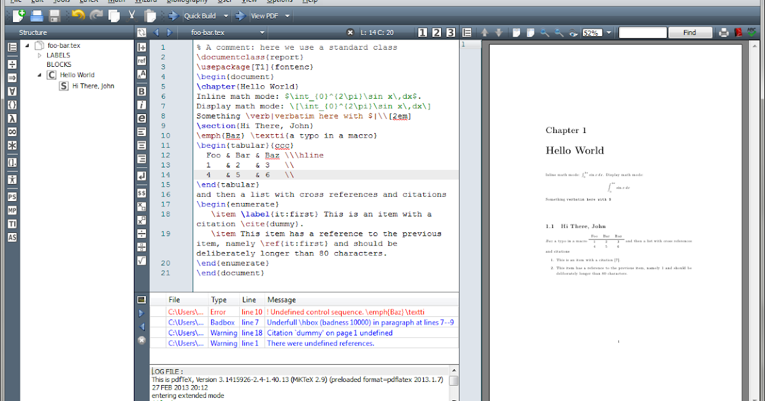Screen dimensions: 765x401
Task: Zoom out on the PDF
Action: tap(559, 32)
